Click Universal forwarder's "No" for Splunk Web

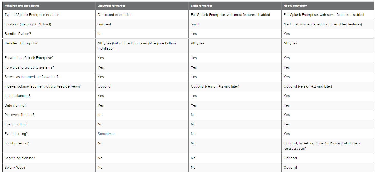pyautogui.click(x=100, y=167)
